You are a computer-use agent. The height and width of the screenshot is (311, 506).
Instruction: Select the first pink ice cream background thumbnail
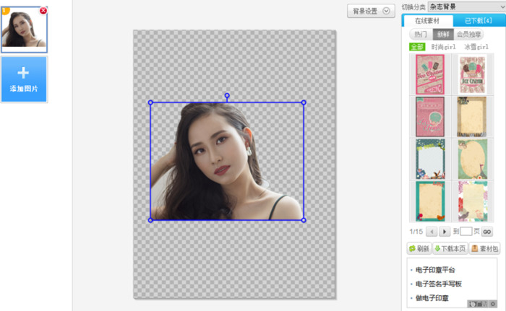coord(430,74)
